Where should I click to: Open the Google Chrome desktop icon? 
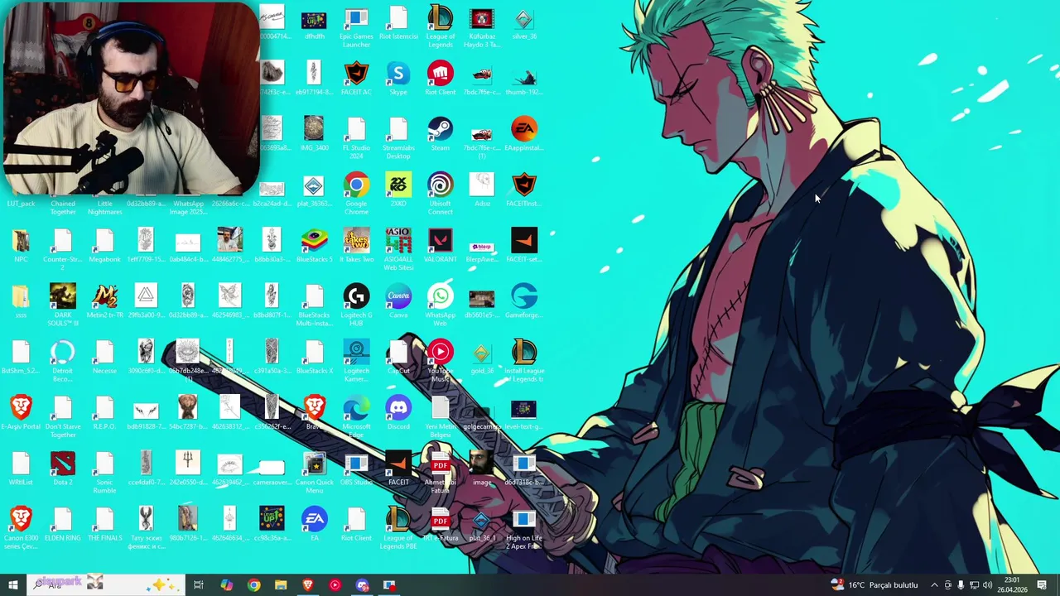click(356, 194)
